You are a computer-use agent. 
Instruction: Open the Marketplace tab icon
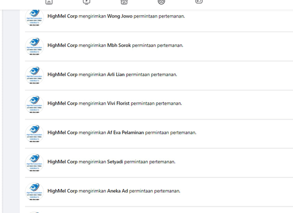point(124,2)
